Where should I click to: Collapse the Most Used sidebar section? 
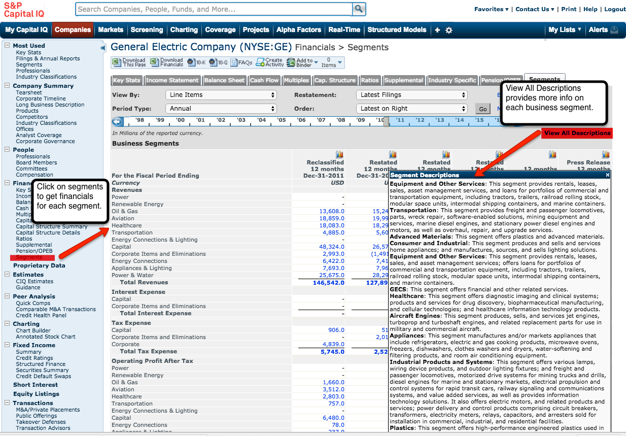pyautogui.click(x=7, y=45)
